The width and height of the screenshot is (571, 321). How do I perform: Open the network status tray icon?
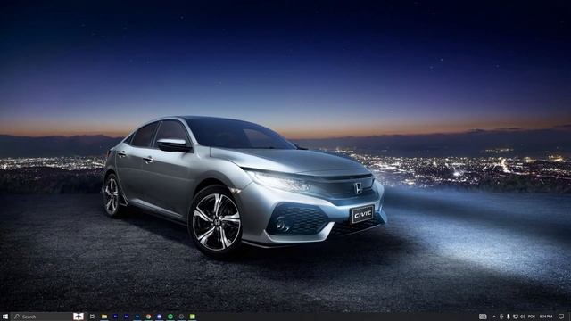coord(516,317)
